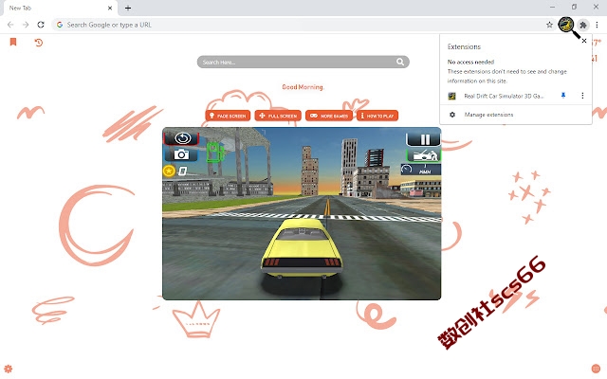Go back using the browser back arrow
607x379 pixels.
[x=10, y=25]
